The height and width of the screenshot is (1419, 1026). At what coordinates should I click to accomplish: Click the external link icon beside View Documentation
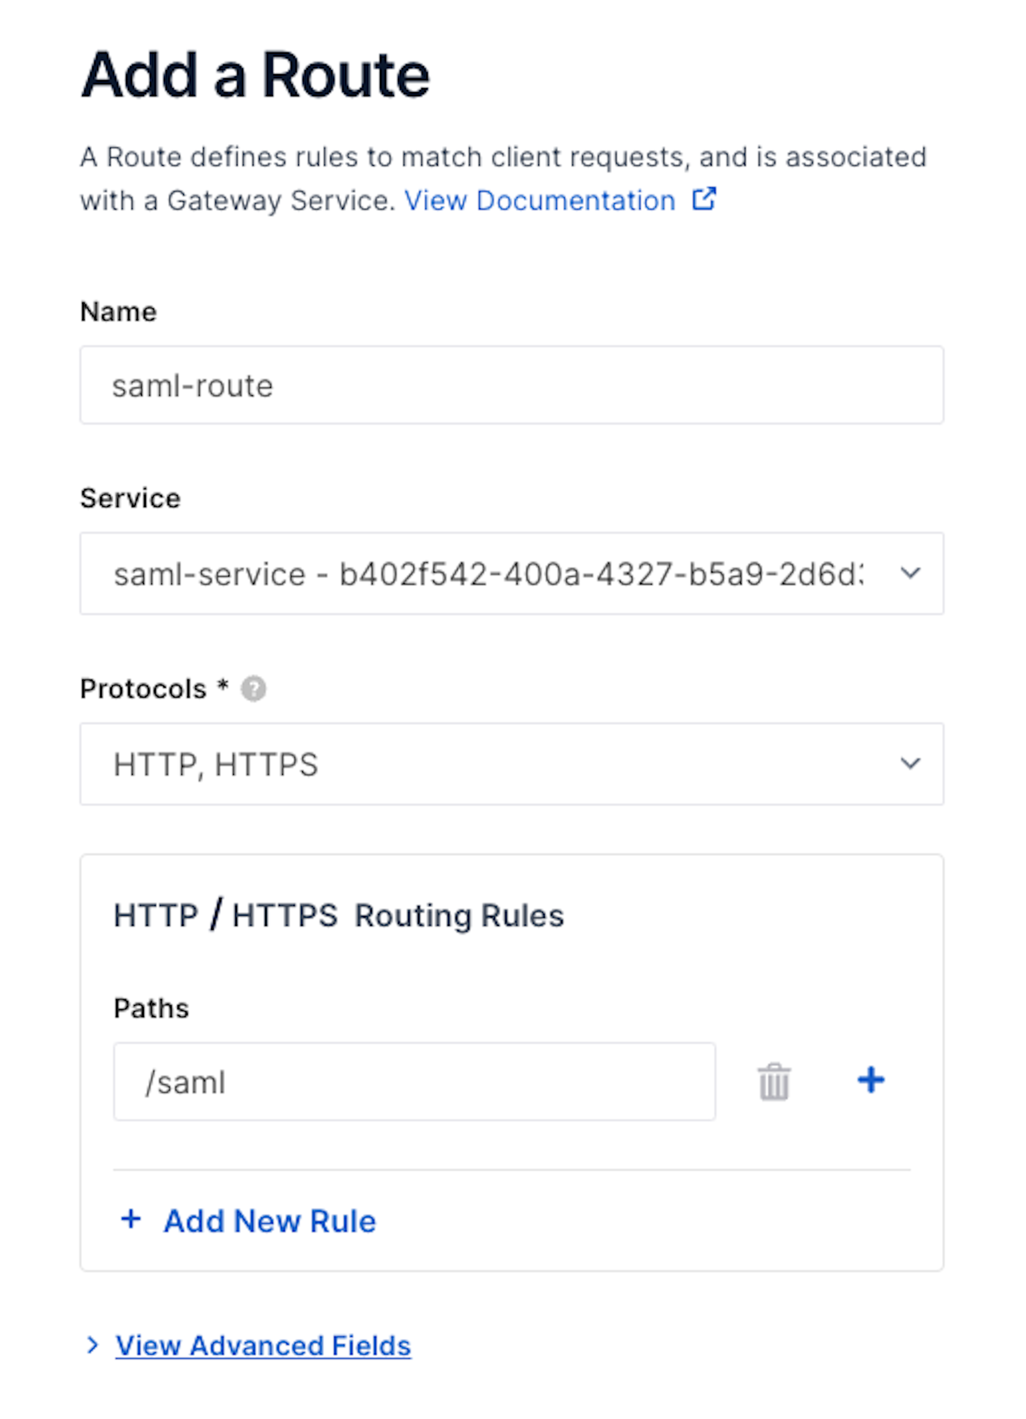pyautogui.click(x=704, y=200)
